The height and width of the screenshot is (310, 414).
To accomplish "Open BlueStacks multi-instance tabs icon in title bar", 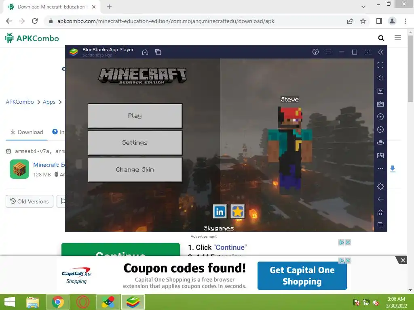I will tap(158, 52).
